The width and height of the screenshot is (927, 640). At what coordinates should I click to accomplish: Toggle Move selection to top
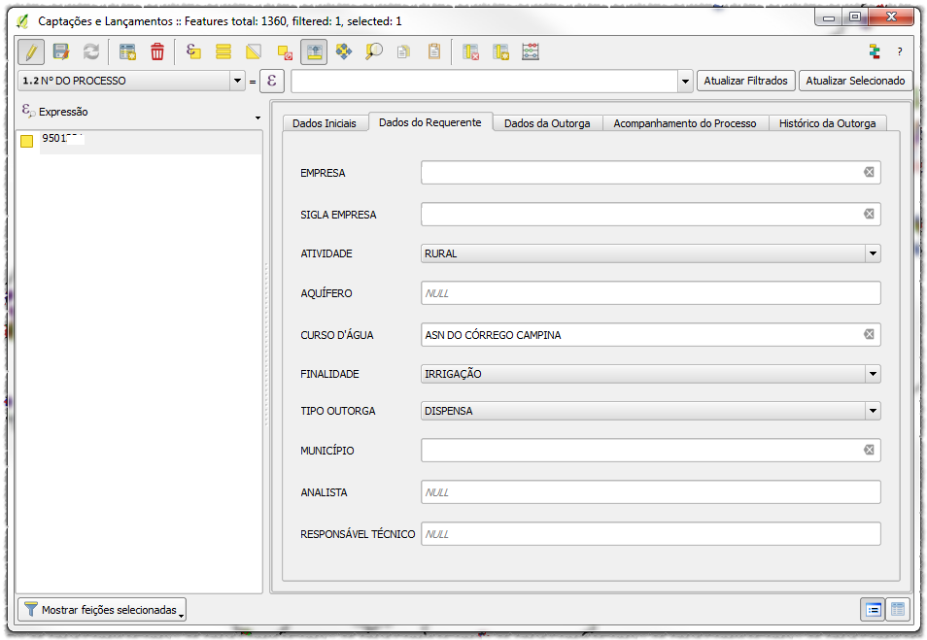click(x=313, y=51)
